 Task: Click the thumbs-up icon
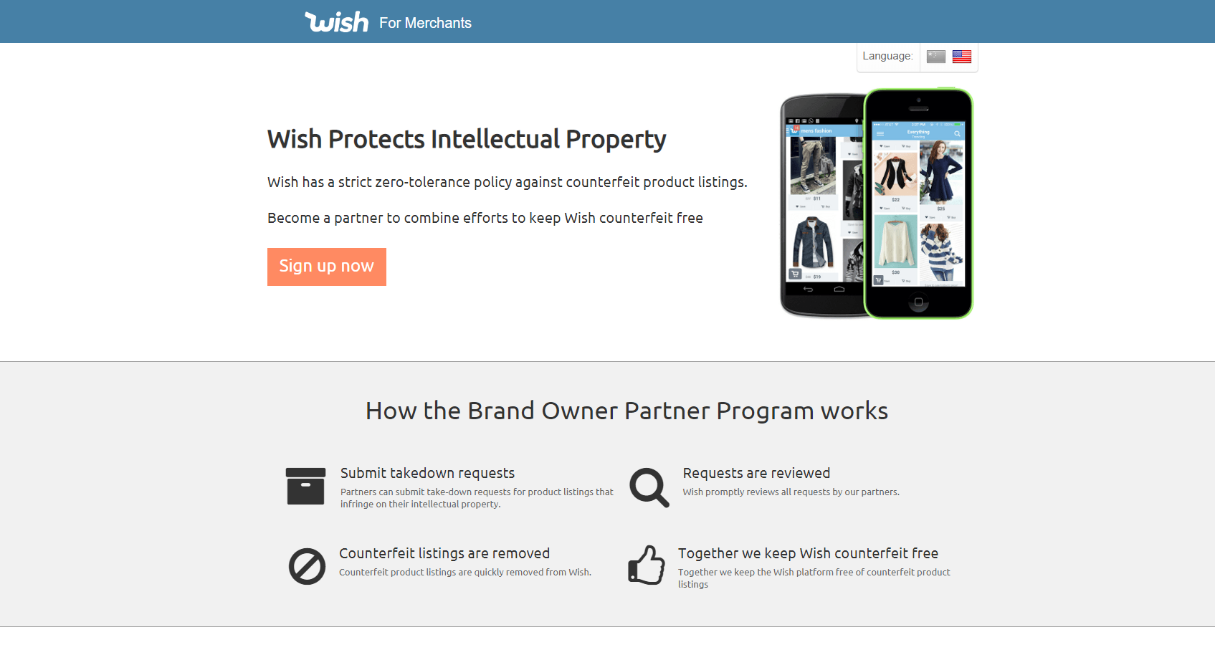647,565
